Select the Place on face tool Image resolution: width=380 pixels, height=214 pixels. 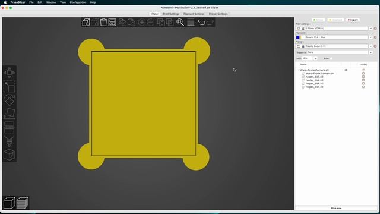[9, 114]
